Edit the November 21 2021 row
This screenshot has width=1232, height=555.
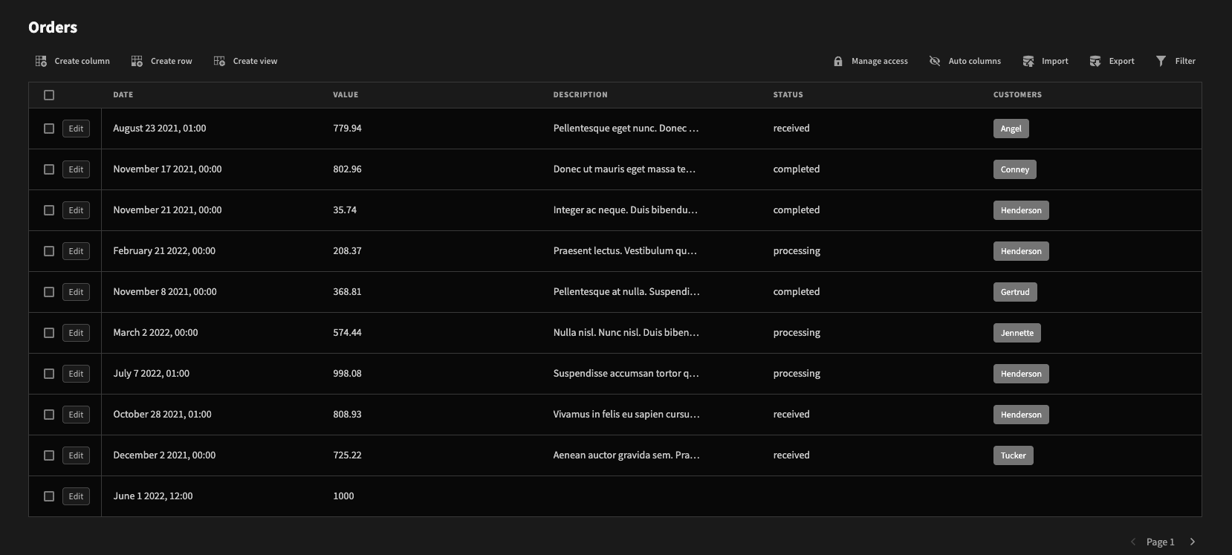coord(76,210)
